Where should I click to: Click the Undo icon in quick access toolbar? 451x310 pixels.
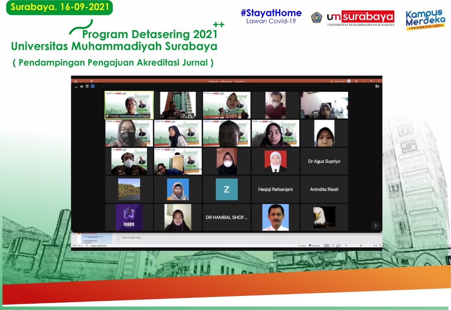tap(81, 82)
